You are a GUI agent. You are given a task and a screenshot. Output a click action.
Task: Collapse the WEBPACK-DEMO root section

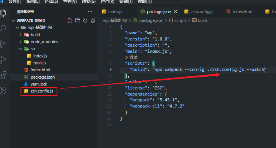13,21
